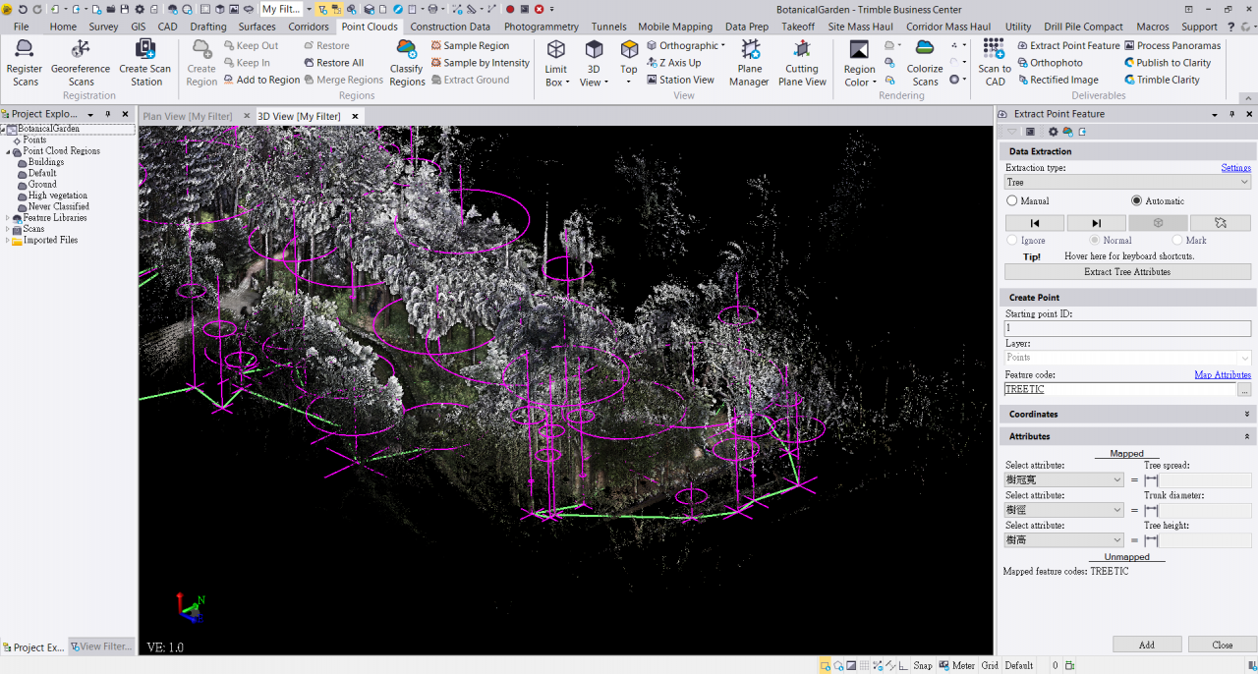
Task: Switch to the Survey ribbon tab
Action: coord(103,27)
